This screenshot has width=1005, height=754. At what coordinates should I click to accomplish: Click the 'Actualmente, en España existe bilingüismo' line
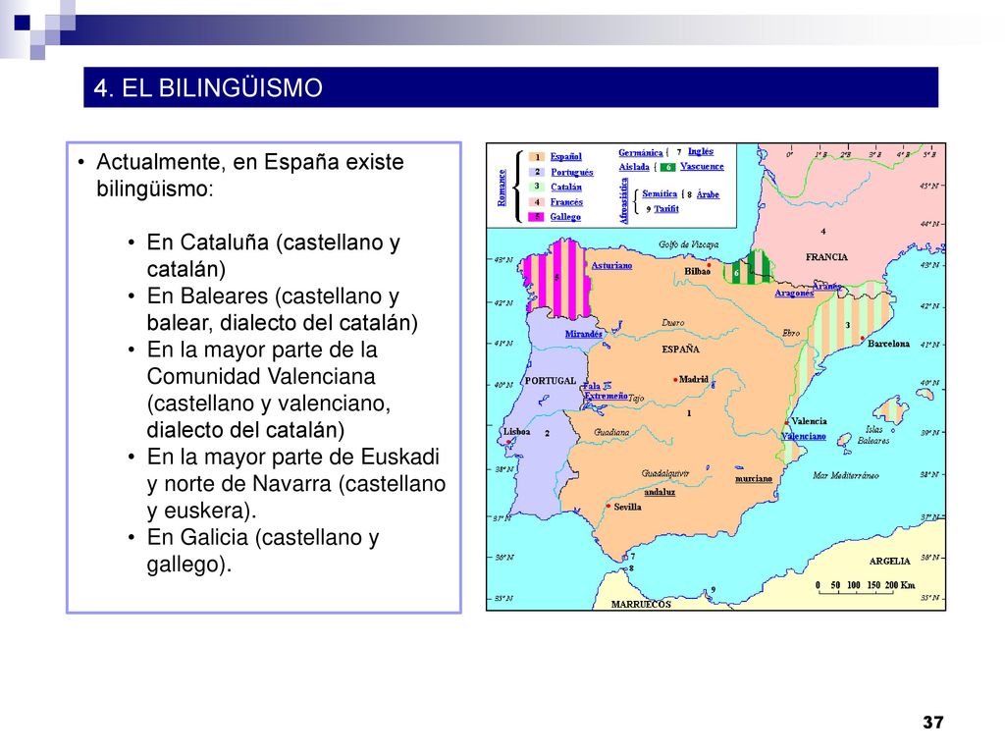point(250,175)
